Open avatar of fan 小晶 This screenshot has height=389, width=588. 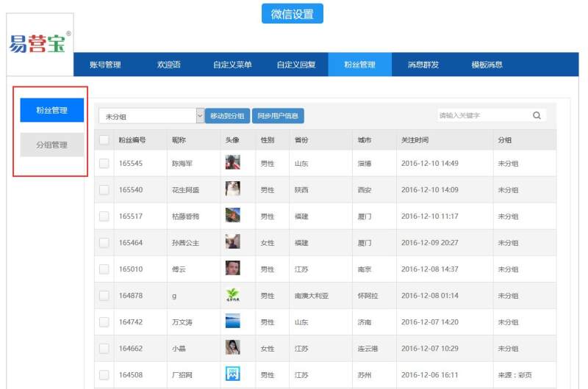(x=232, y=348)
